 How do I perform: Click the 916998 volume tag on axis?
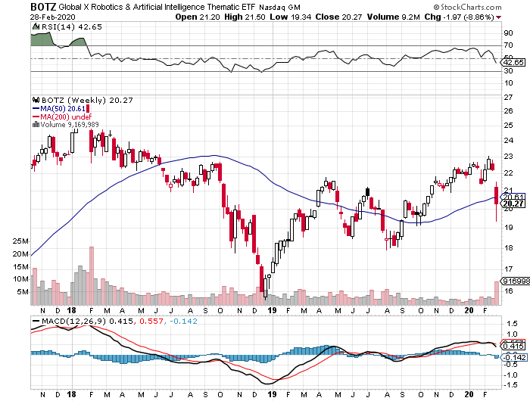click(x=516, y=281)
